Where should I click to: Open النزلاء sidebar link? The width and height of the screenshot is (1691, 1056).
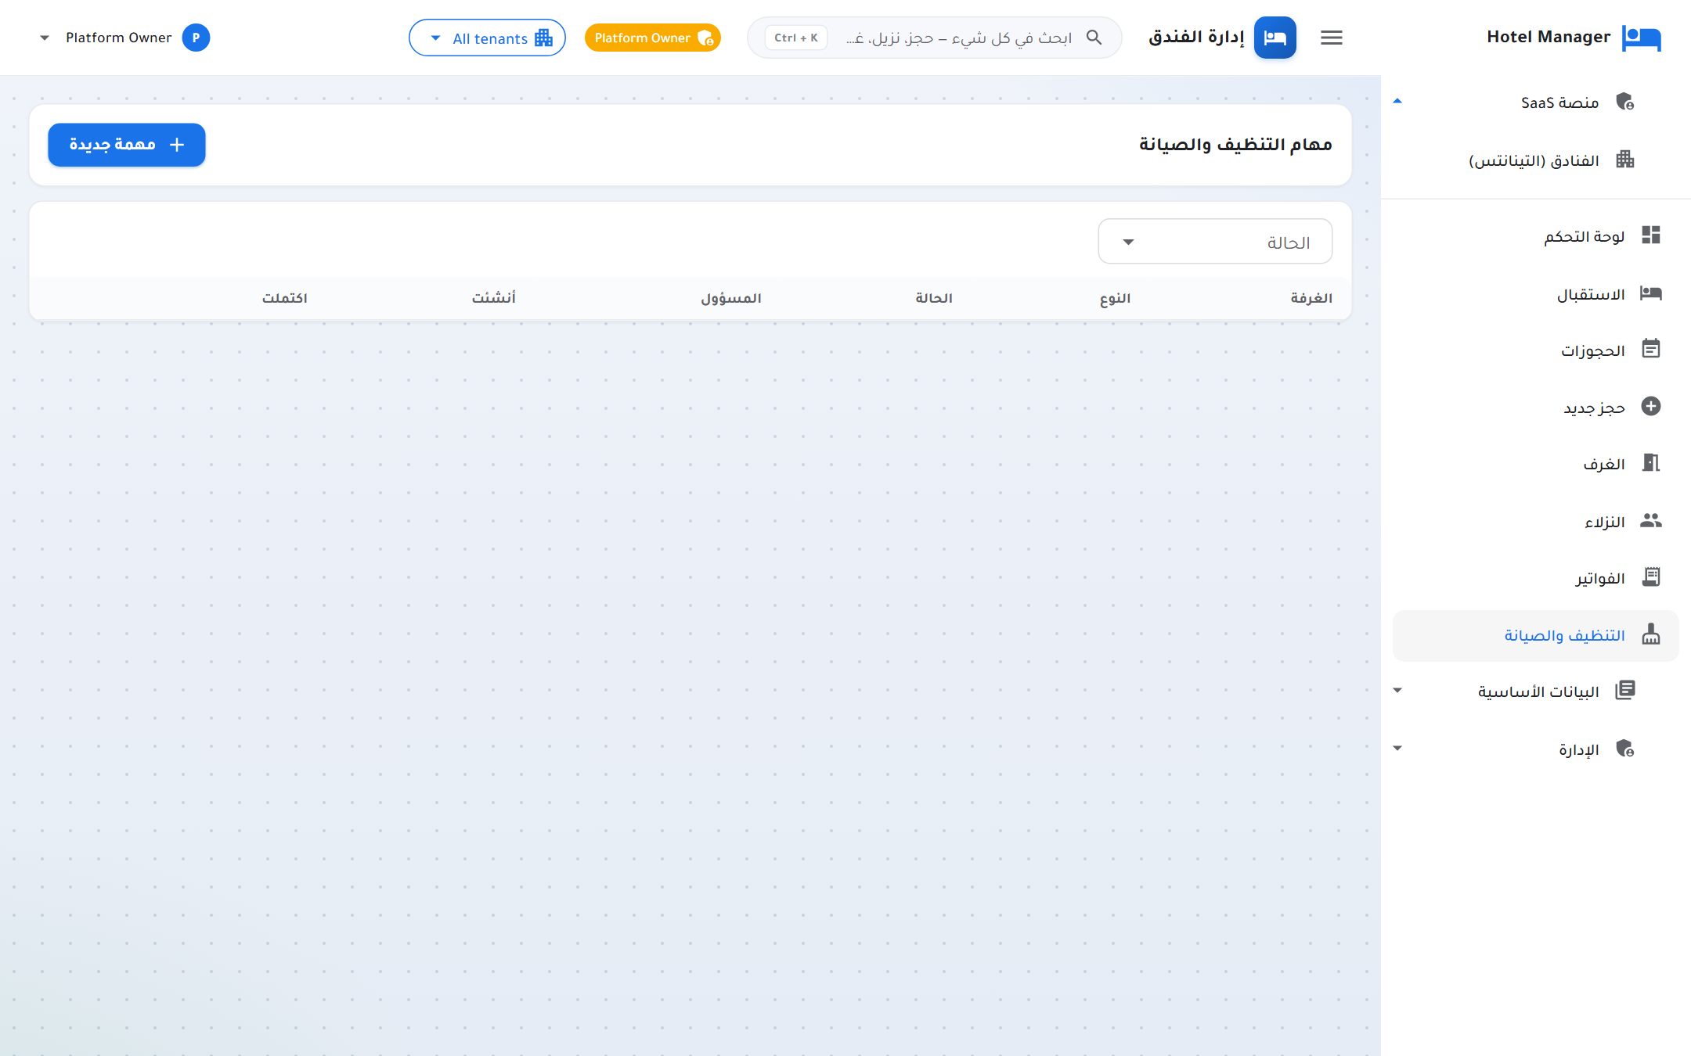(1535, 521)
